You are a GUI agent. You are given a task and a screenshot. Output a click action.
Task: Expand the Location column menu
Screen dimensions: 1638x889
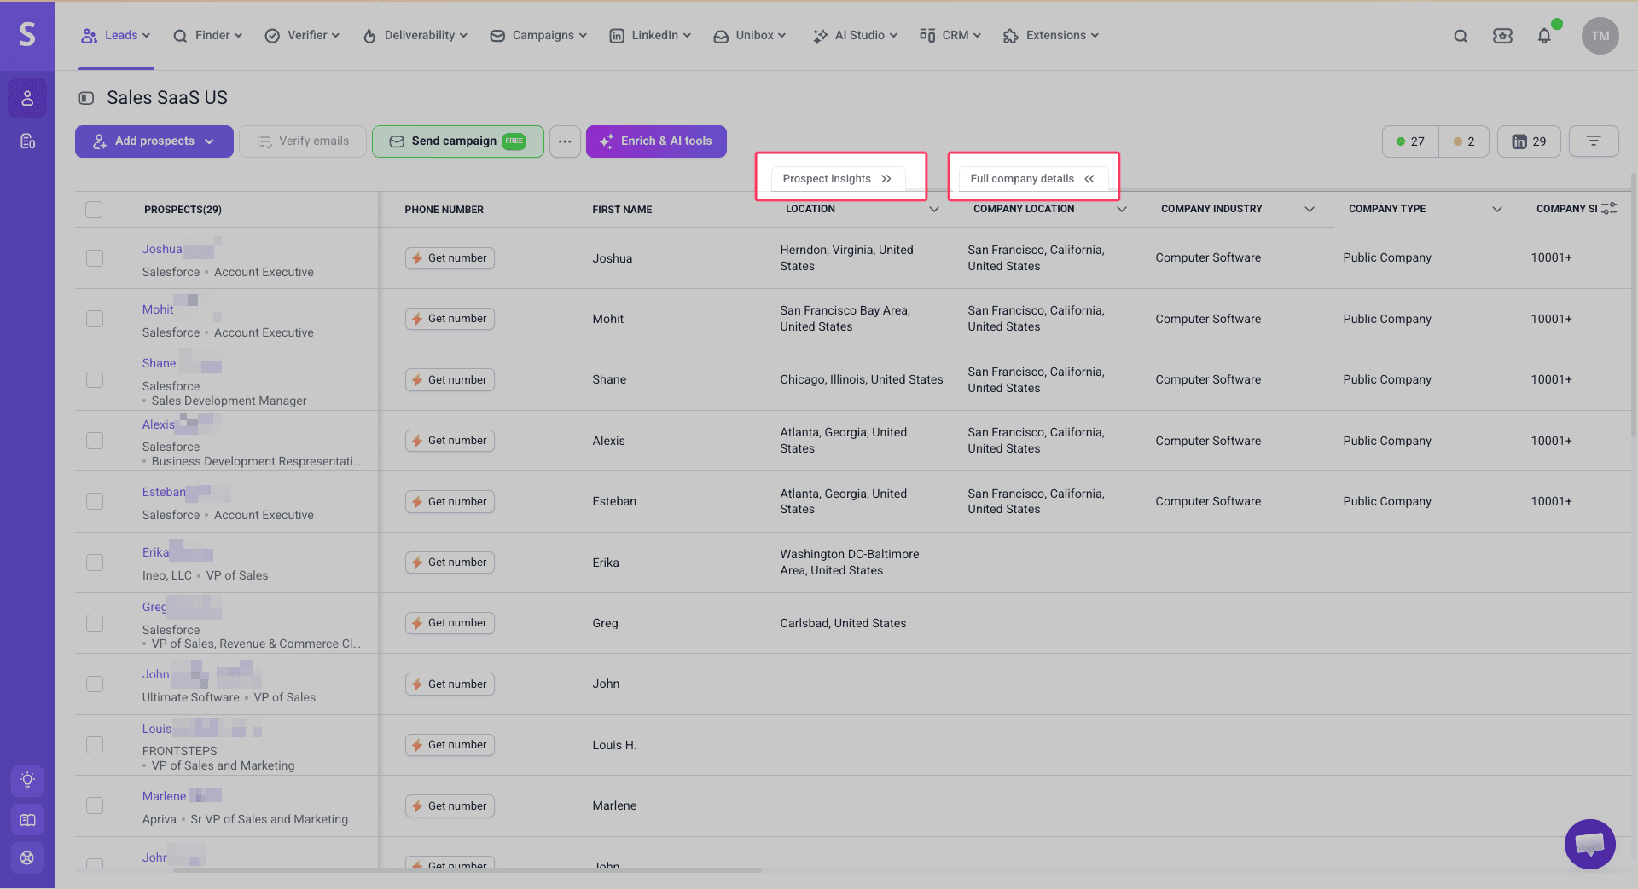tap(934, 210)
